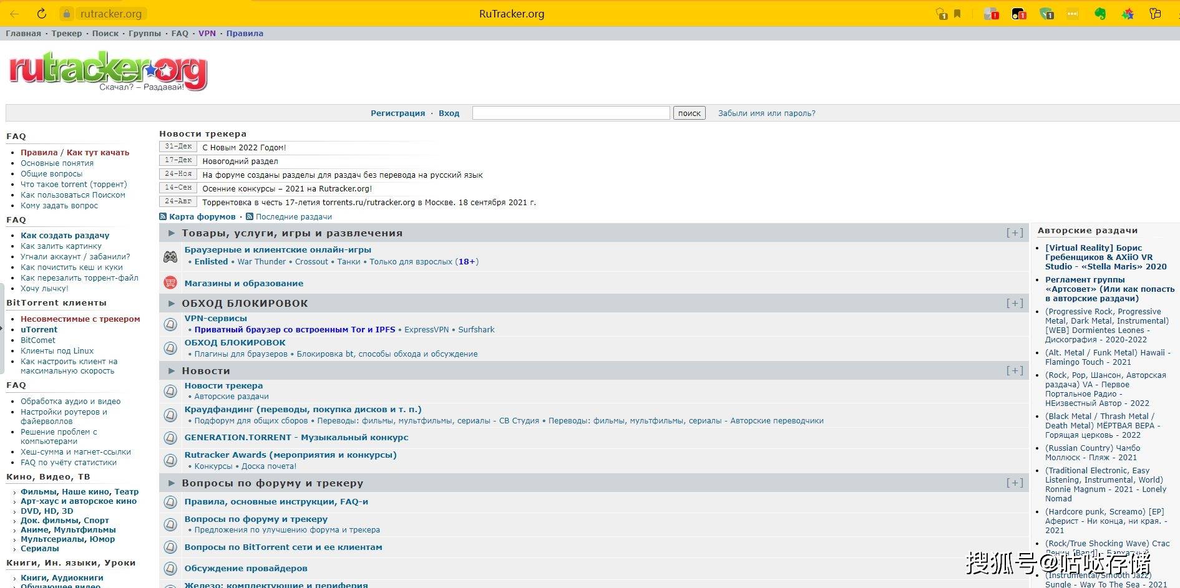The width and height of the screenshot is (1180, 588).
Task: Expand [+] of Новости category
Action: pyautogui.click(x=1015, y=370)
